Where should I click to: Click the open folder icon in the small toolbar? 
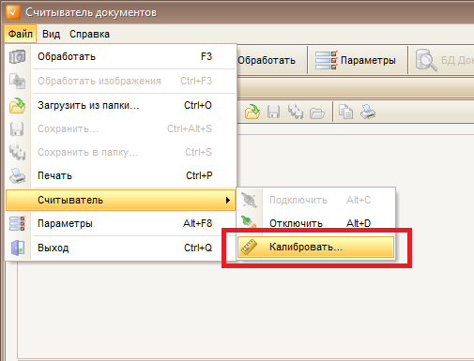317,113
